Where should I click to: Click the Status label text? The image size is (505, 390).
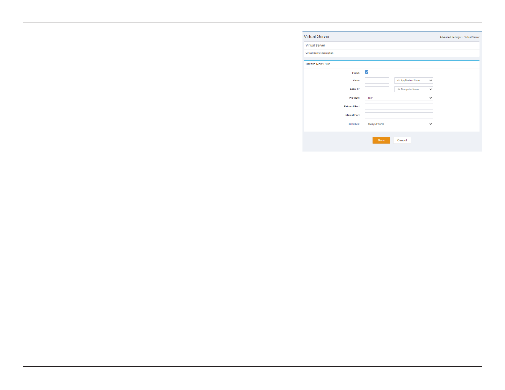(356, 73)
